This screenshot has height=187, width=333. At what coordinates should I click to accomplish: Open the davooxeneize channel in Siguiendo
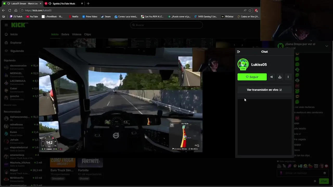click(21, 67)
